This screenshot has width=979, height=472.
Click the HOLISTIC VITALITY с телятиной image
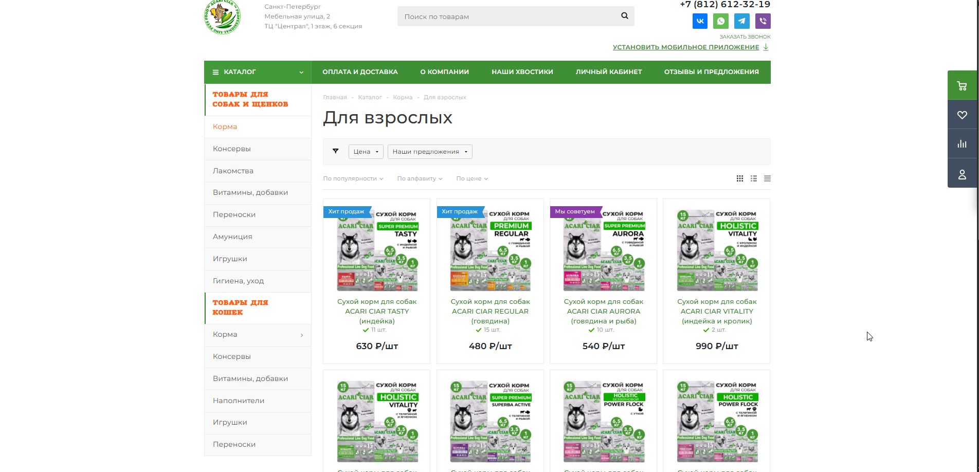pos(377,421)
